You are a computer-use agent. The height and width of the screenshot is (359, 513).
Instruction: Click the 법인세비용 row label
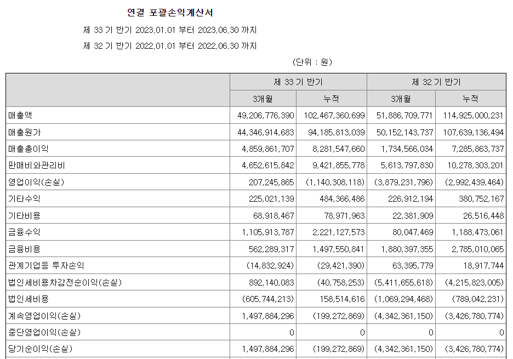coord(29,299)
